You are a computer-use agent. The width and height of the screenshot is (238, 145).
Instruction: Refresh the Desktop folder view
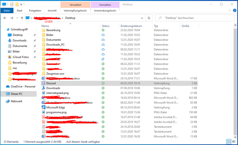[149, 18]
